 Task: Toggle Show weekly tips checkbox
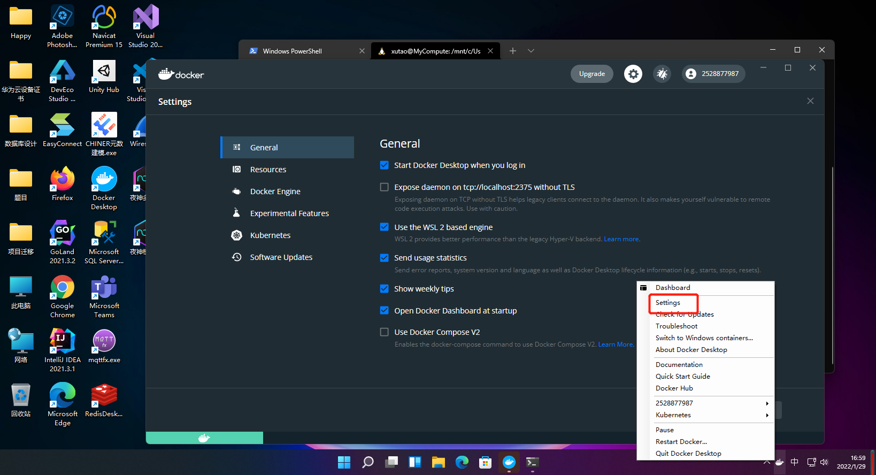(x=384, y=289)
